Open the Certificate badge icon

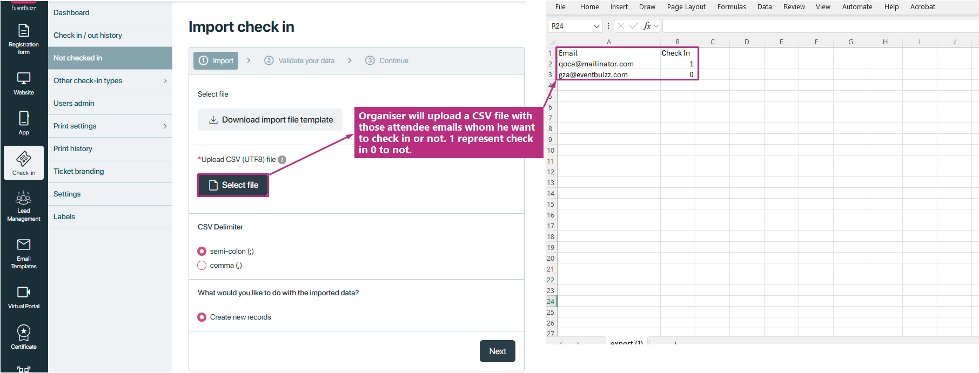[x=24, y=333]
